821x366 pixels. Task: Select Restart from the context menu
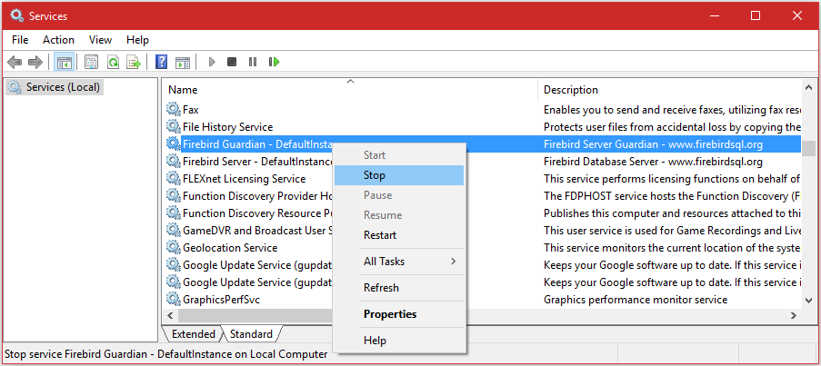click(x=380, y=235)
